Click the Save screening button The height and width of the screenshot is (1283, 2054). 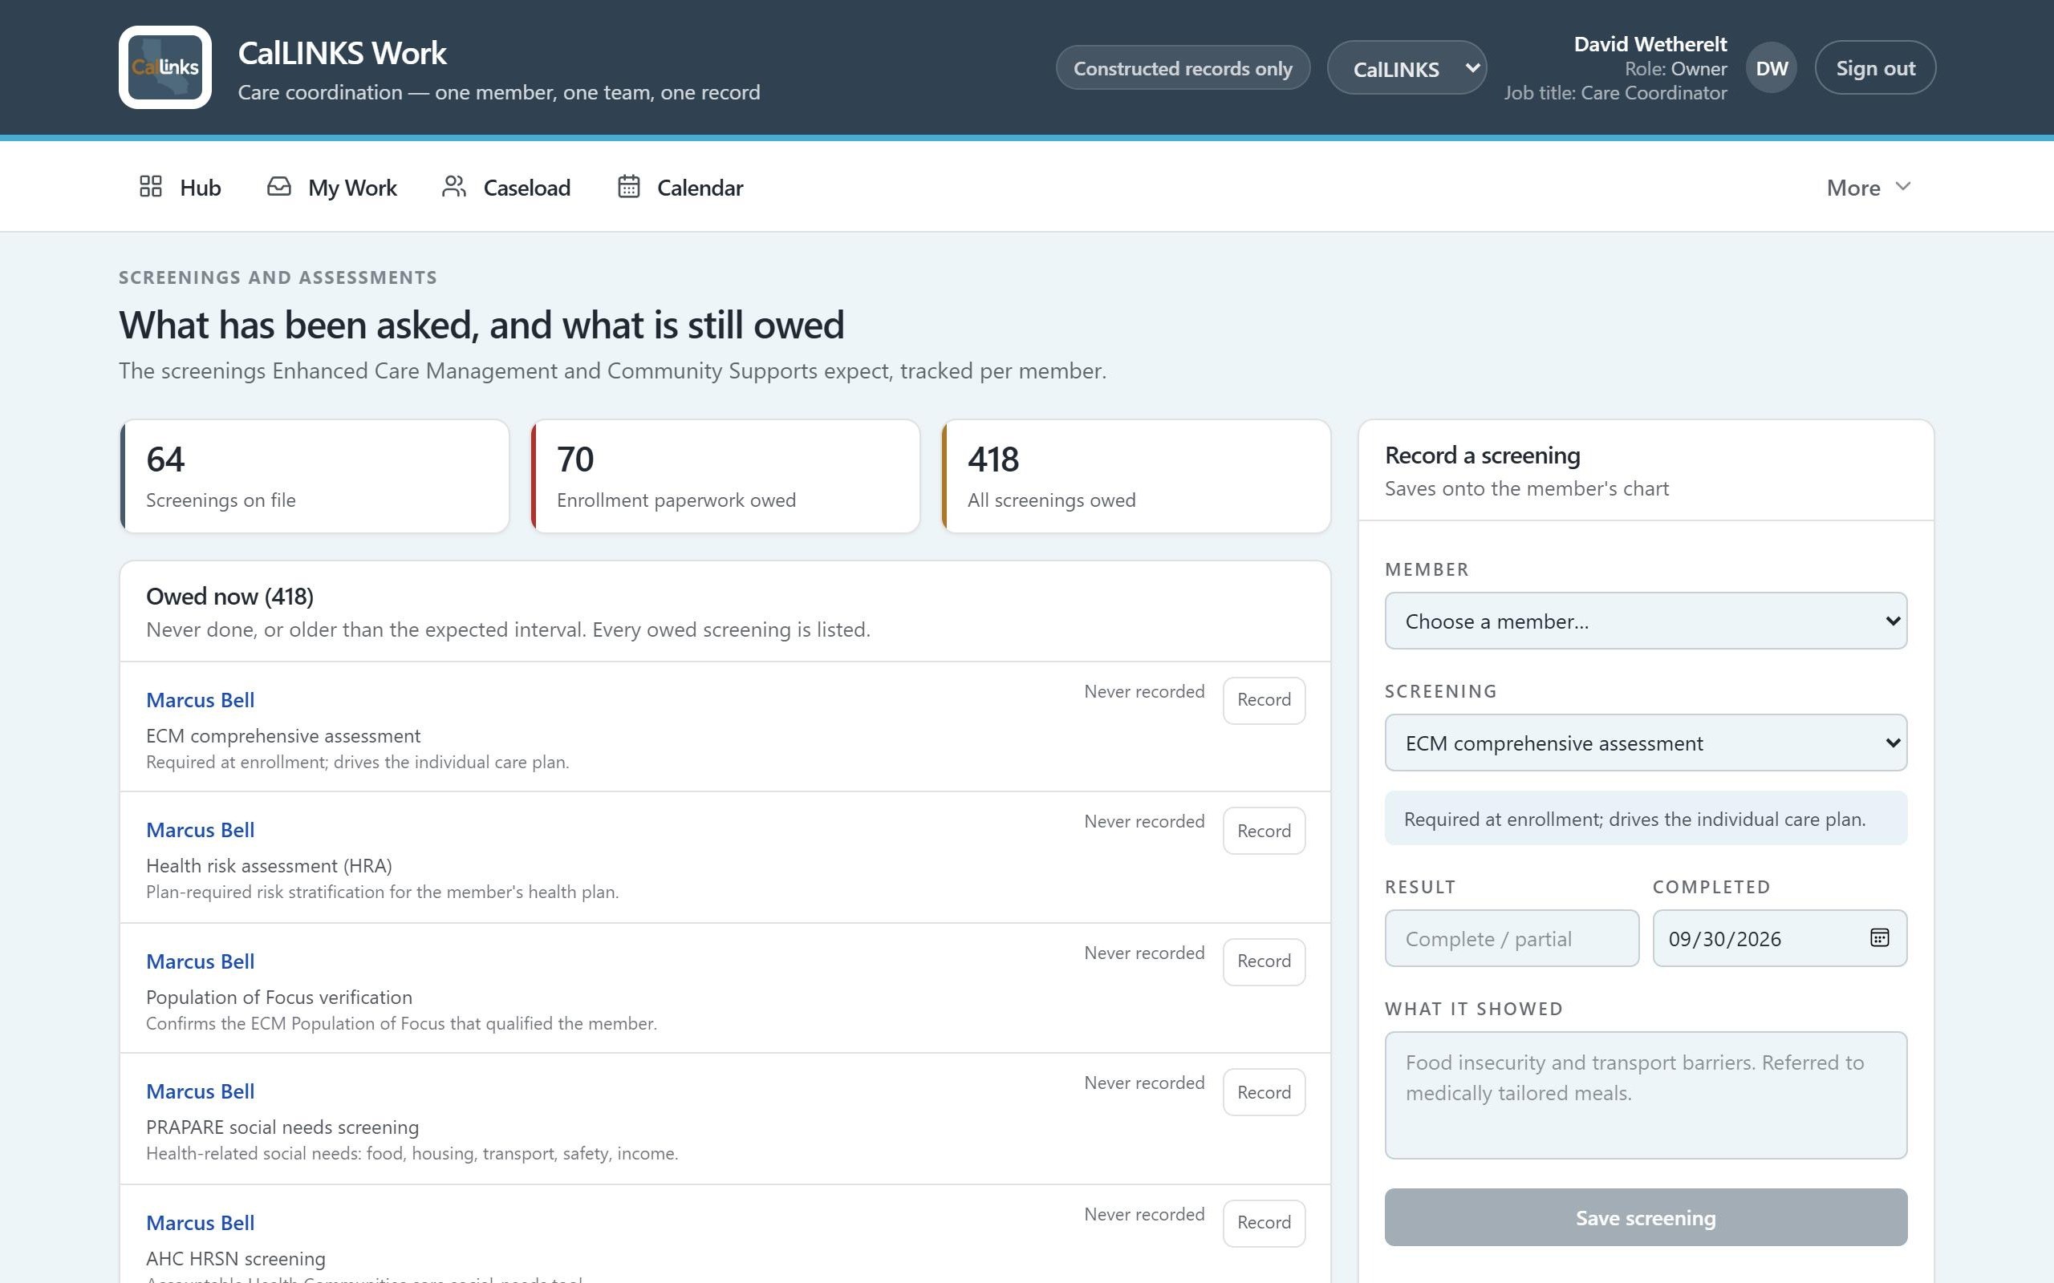click(1645, 1218)
